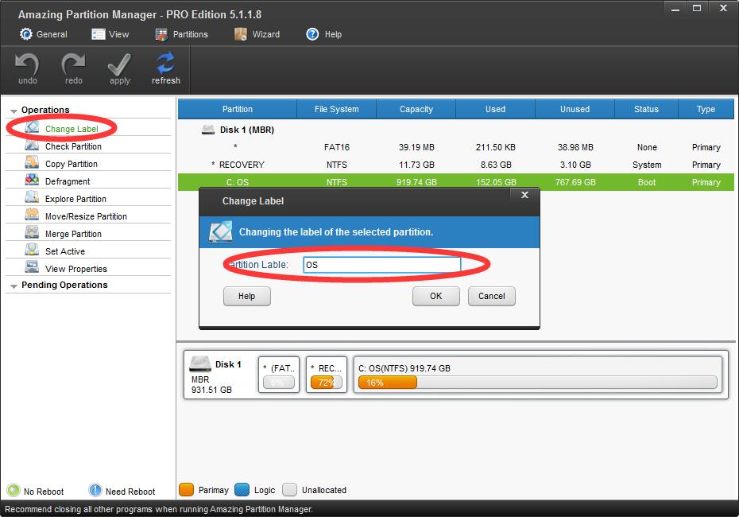Expand the Pending Operations section

(x=14, y=286)
